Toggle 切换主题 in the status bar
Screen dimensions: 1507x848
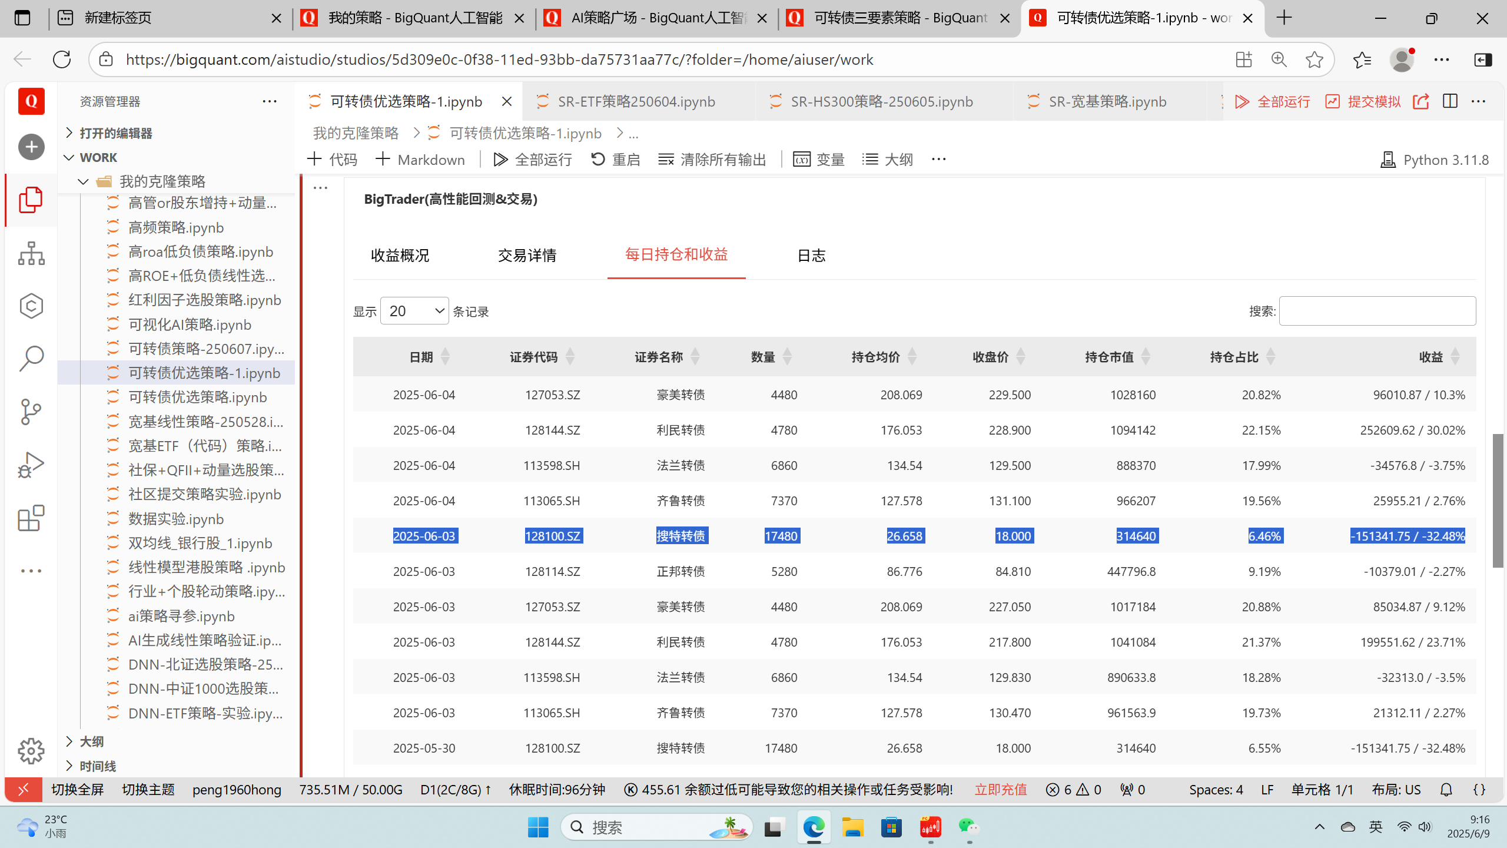pyautogui.click(x=148, y=790)
